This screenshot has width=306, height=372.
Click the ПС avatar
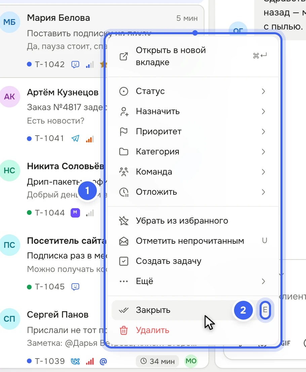coord(9,245)
